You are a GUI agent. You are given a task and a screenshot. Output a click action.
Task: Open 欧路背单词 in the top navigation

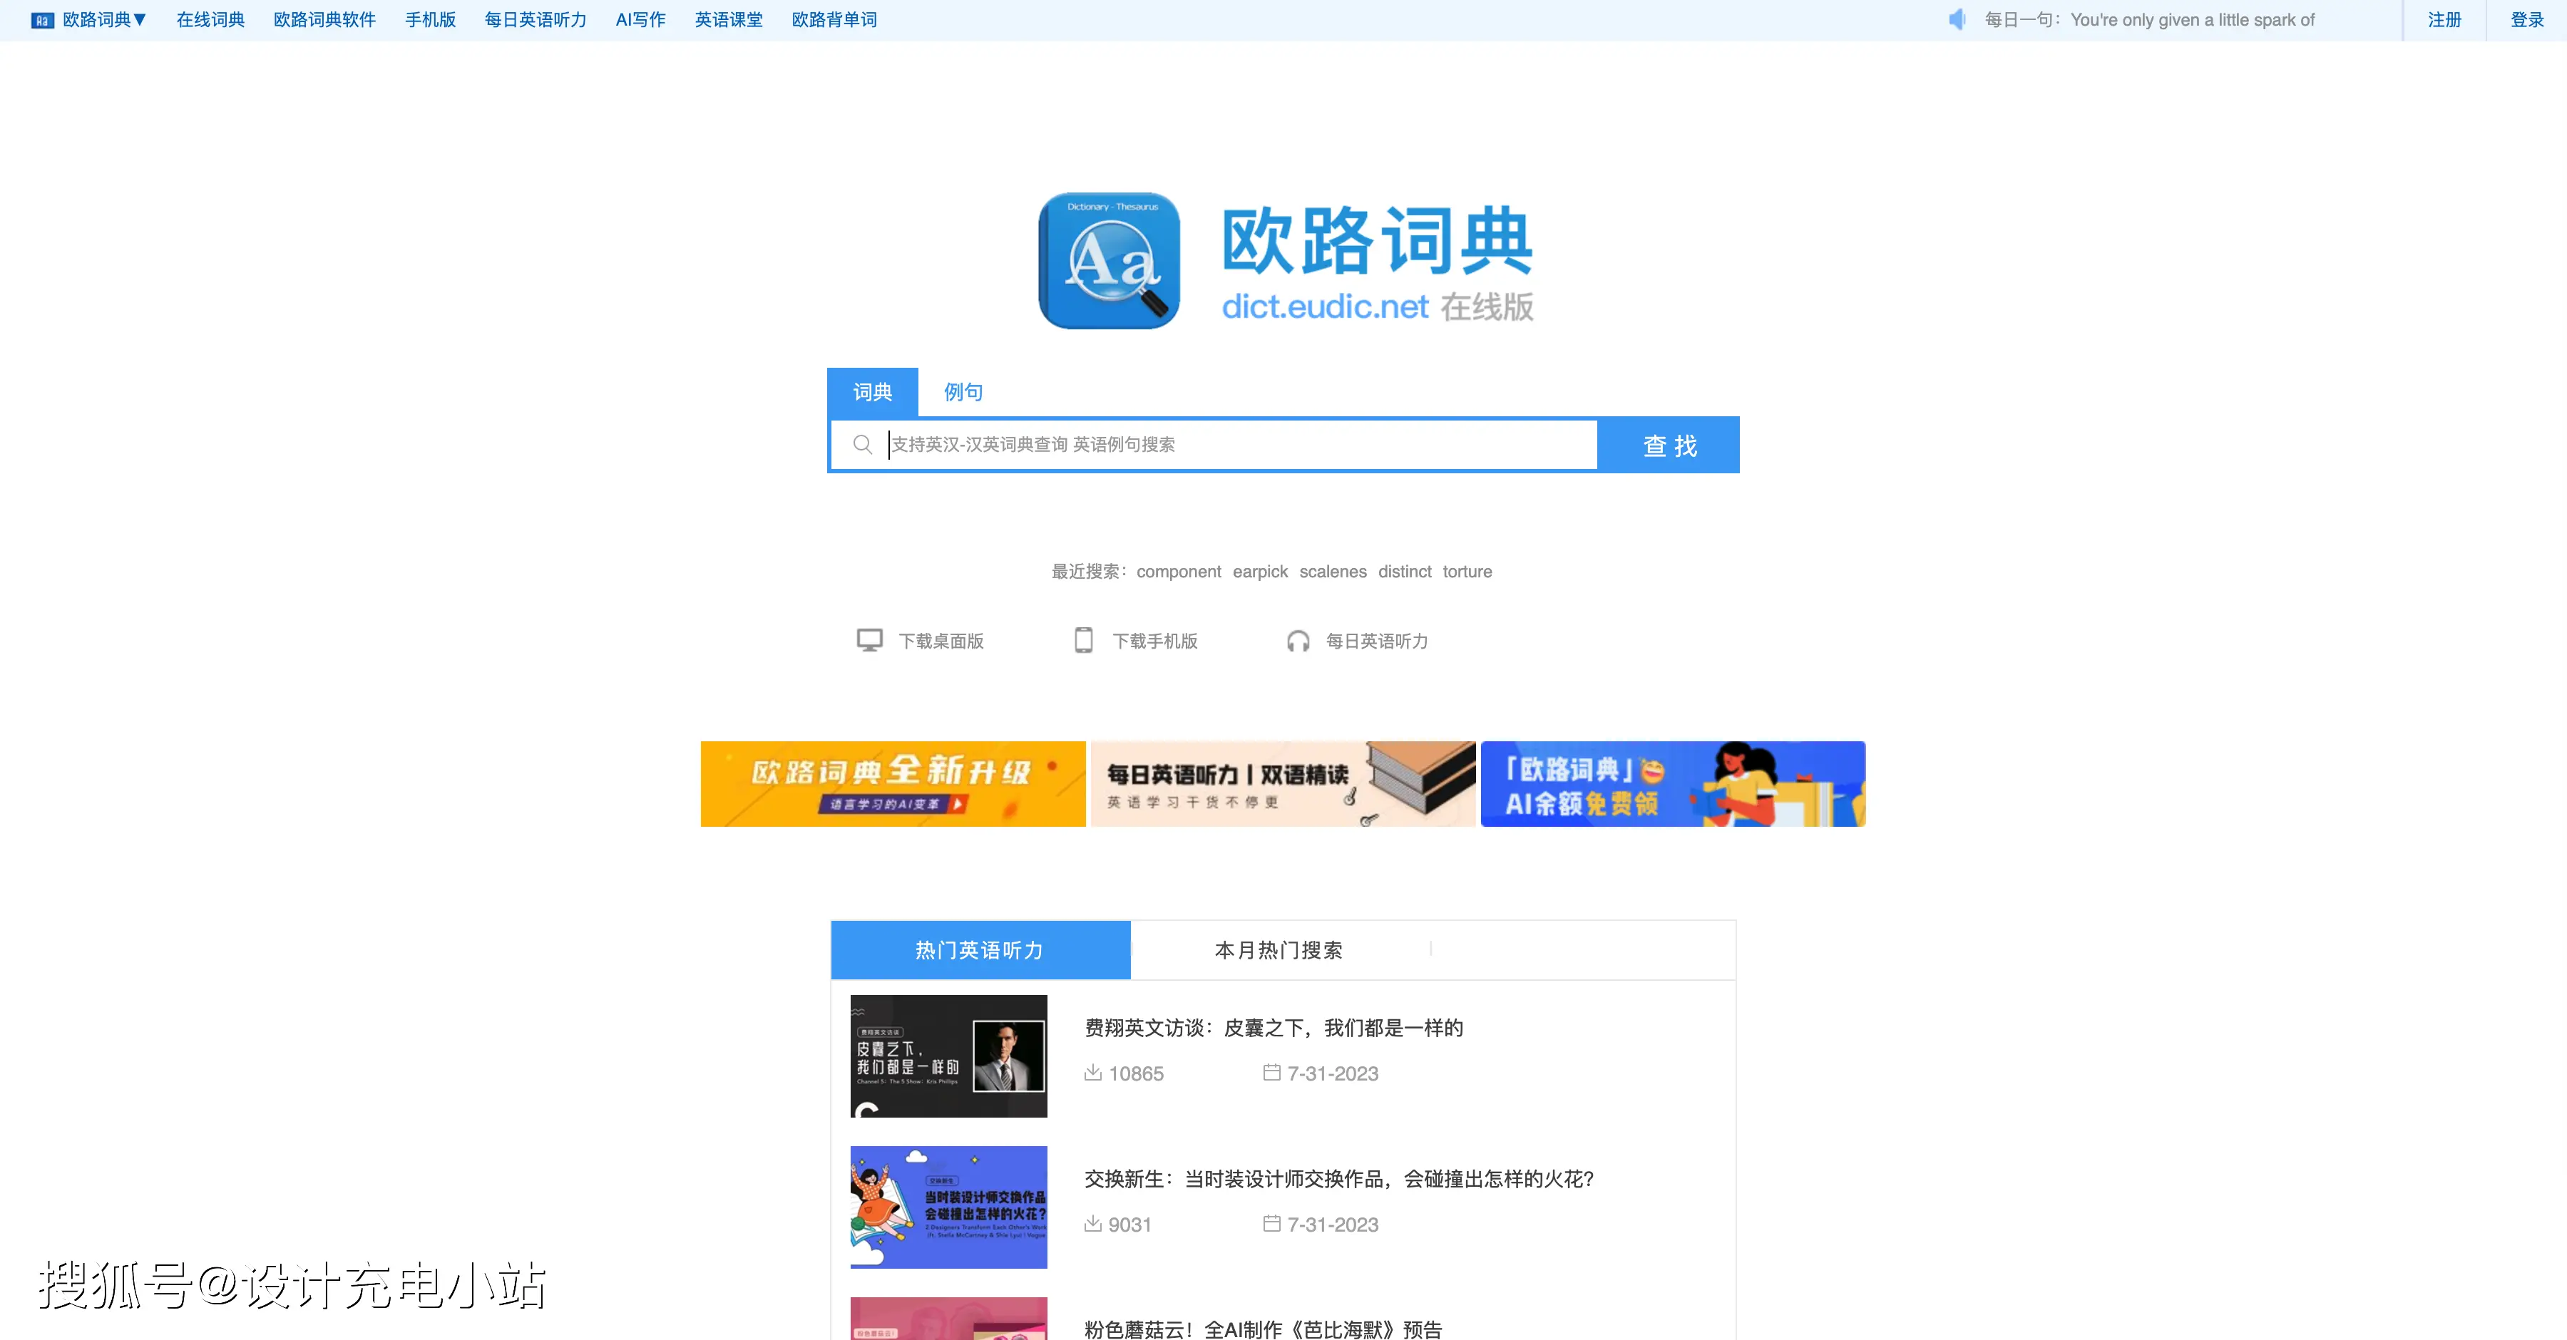pos(834,20)
